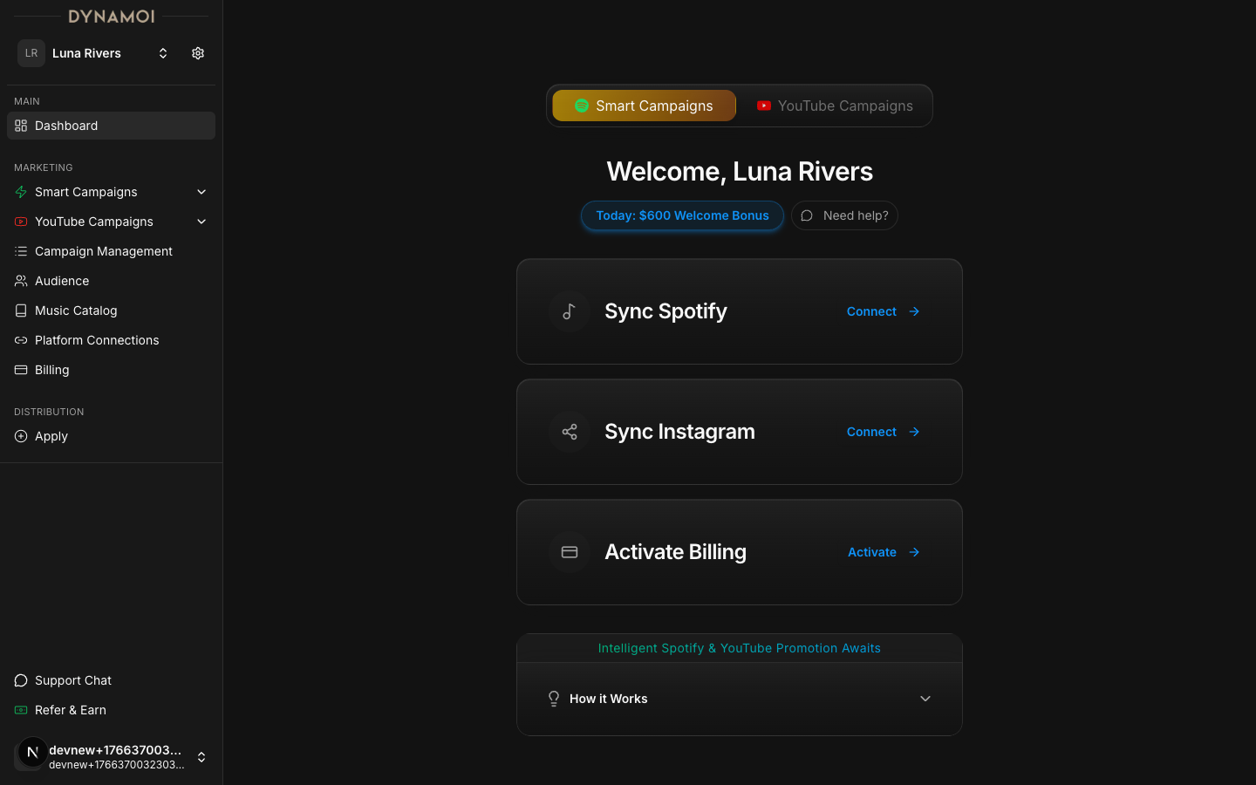This screenshot has height=785, width=1256.
Task: Click the card icon beside Activate Billing
Action: 570,552
